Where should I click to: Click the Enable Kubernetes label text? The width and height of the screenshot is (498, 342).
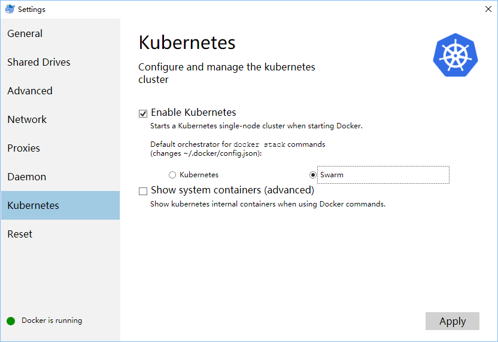coord(193,112)
